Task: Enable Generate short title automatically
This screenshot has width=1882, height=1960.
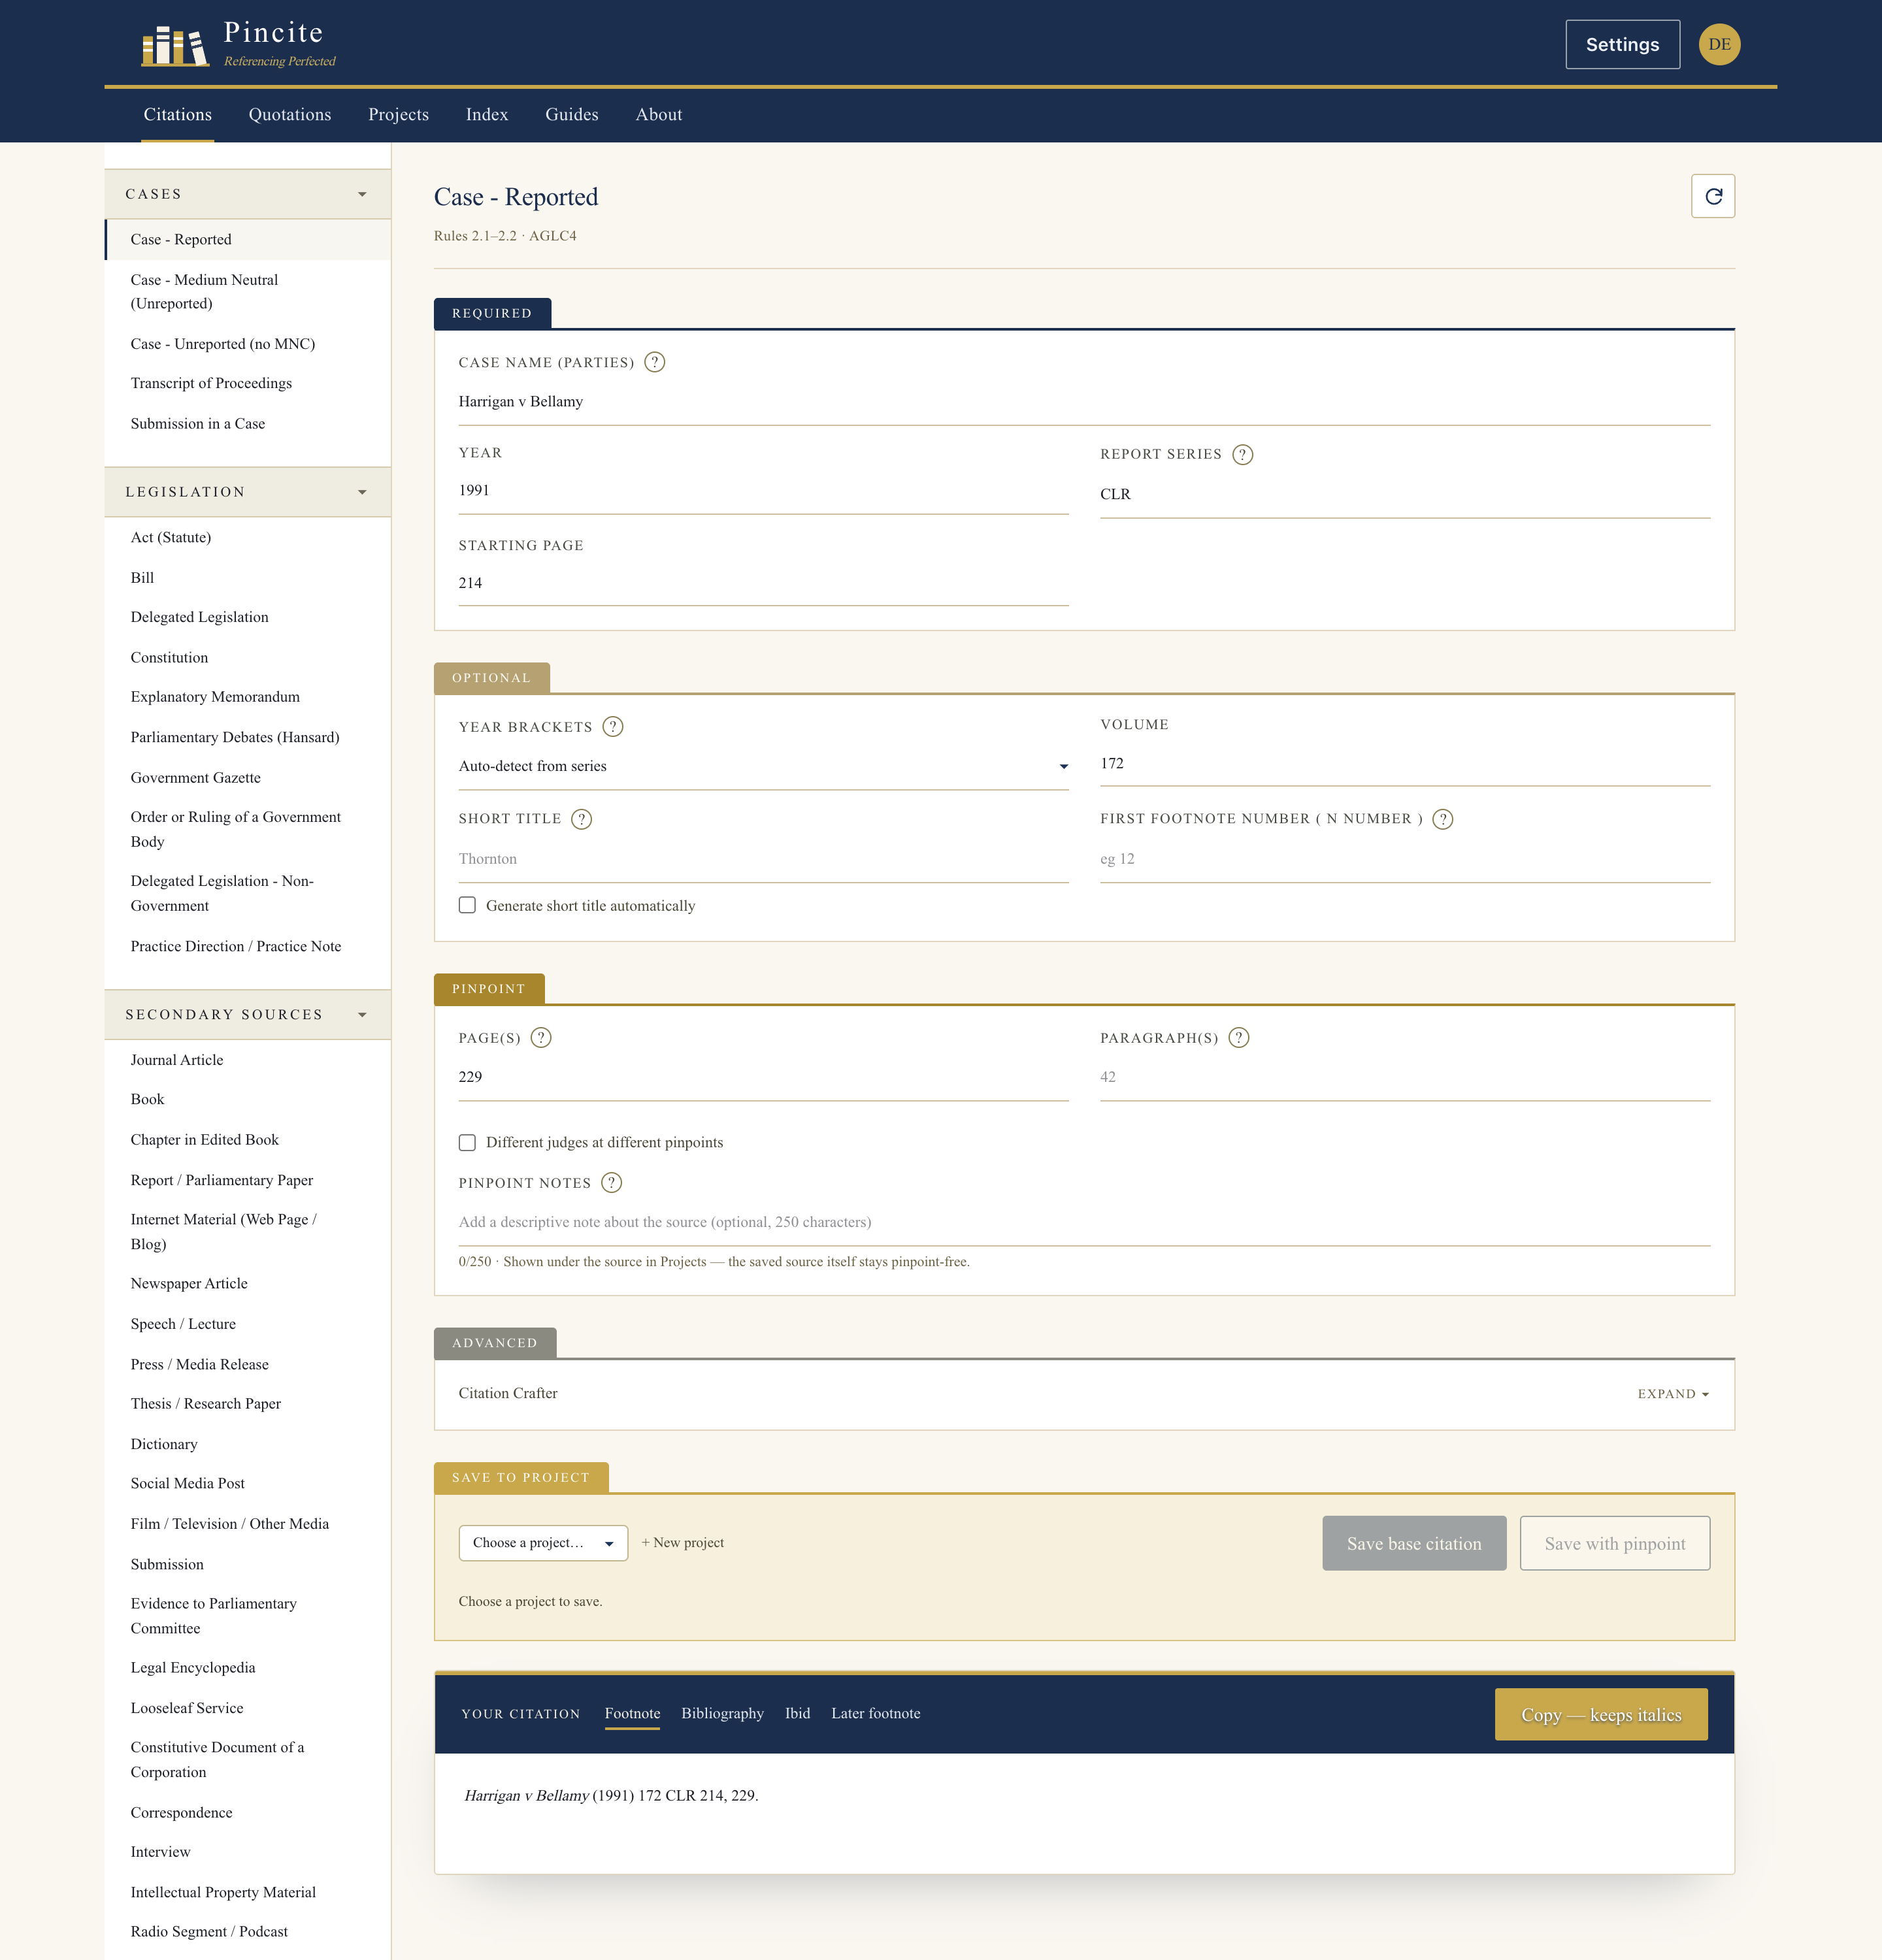Action: tap(467, 905)
